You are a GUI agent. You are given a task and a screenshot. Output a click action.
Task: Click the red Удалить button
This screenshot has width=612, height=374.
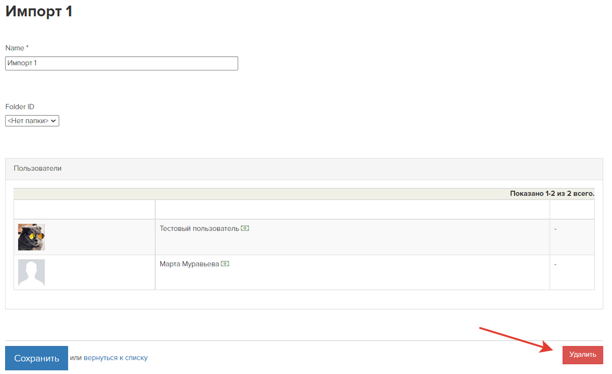[582, 355]
